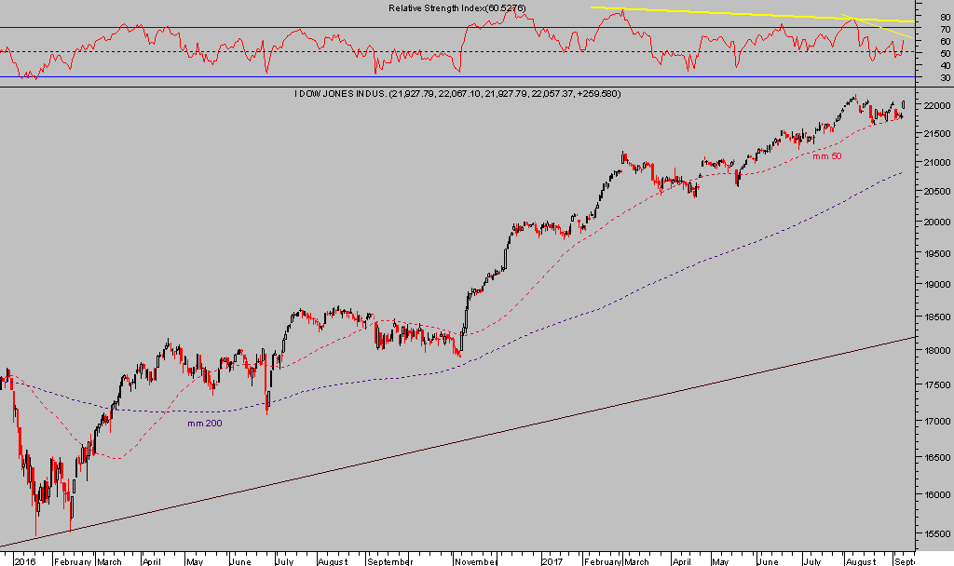The width and height of the screenshot is (954, 566).
Task: Click the 20000 price axis label
Action: coord(934,222)
